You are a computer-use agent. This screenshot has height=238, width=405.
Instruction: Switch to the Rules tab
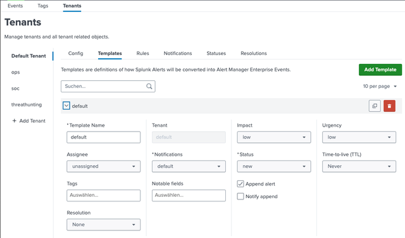(142, 53)
